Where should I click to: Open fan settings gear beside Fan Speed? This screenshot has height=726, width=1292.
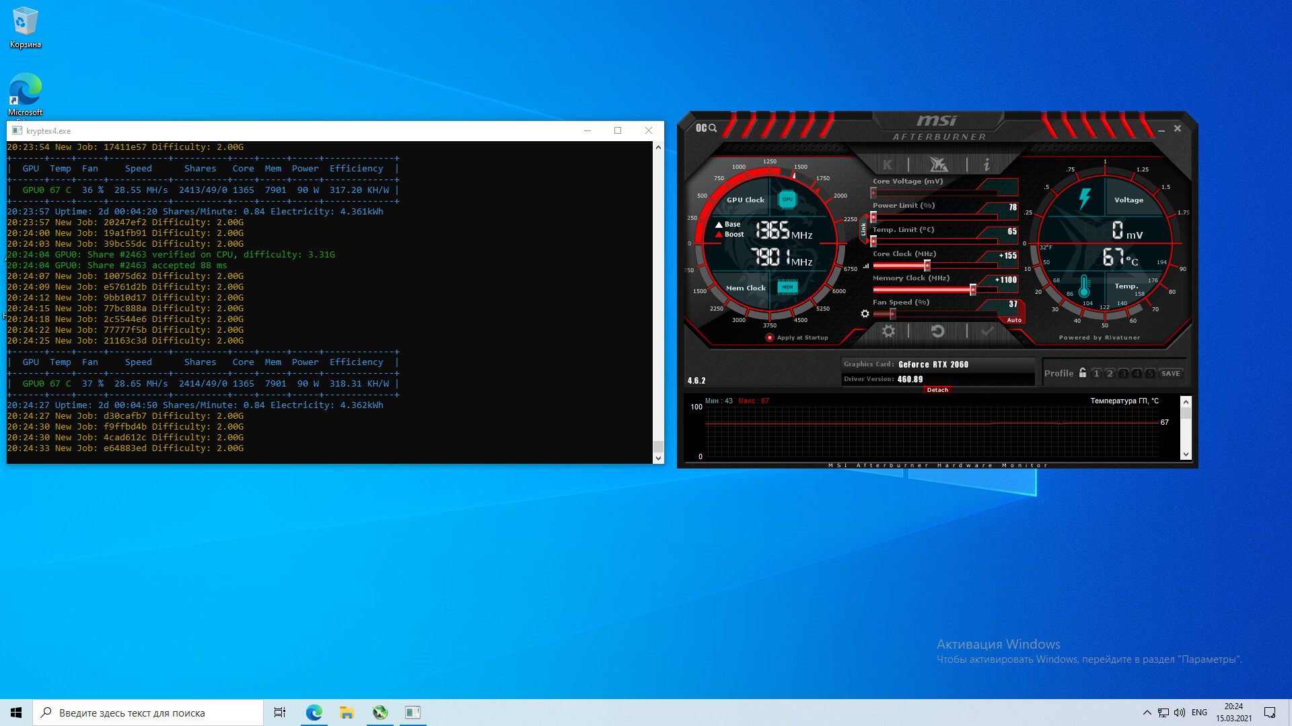865,314
